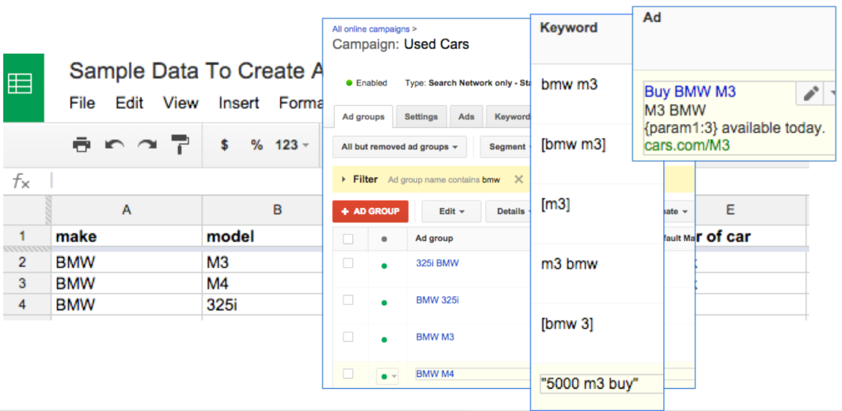Image resolution: width=842 pixels, height=411 pixels.
Task: Click the pencil edit icon on the ad
Action: tap(811, 94)
